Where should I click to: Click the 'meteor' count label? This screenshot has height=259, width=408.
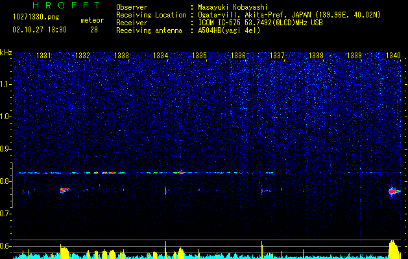click(92, 20)
